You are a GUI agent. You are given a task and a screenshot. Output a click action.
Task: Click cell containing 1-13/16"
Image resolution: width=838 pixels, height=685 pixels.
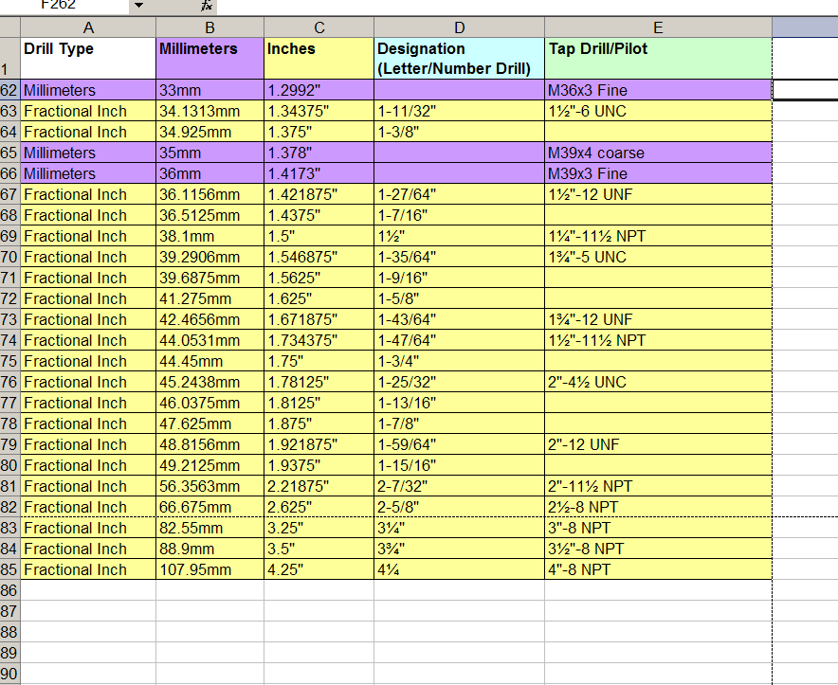(x=460, y=403)
